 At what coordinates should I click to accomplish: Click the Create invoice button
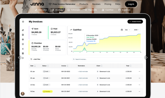pyautogui.click(x=135, y=22)
